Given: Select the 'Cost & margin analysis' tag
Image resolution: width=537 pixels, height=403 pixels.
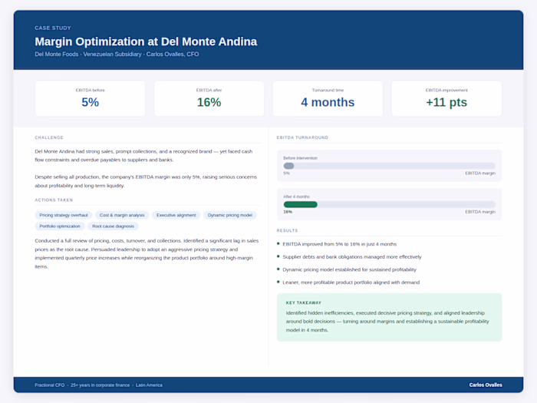Looking at the screenshot, I should [122, 215].
